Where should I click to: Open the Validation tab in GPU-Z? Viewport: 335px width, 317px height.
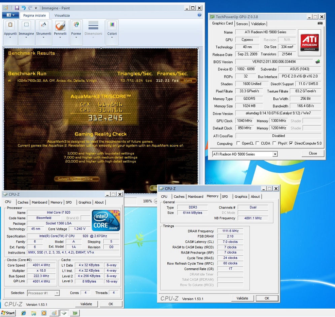click(x=258, y=24)
